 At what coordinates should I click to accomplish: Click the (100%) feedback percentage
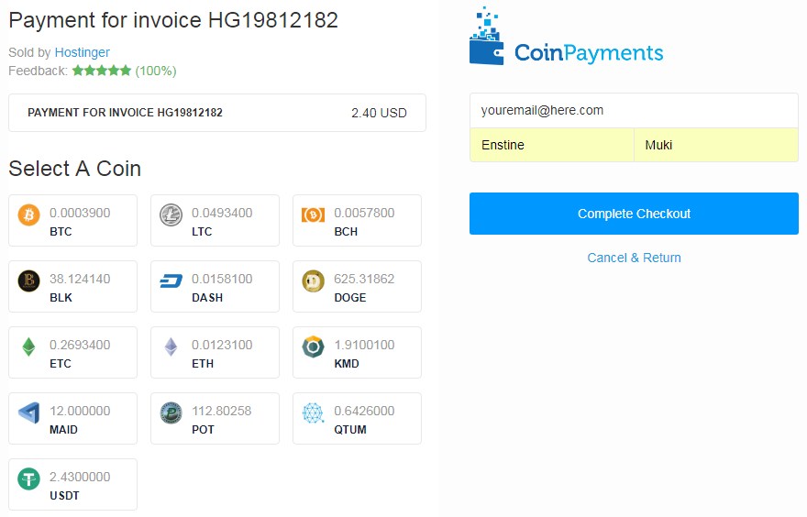click(155, 71)
